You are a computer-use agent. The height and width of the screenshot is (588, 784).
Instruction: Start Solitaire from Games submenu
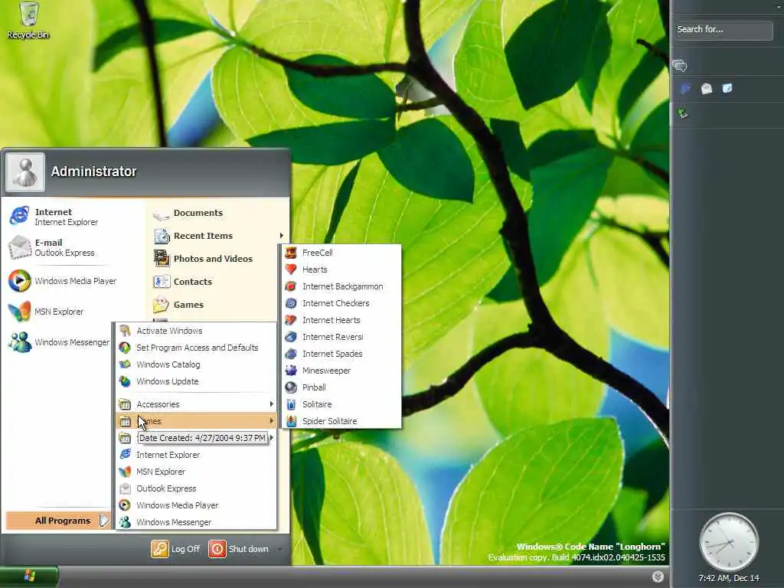(x=342, y=404)
